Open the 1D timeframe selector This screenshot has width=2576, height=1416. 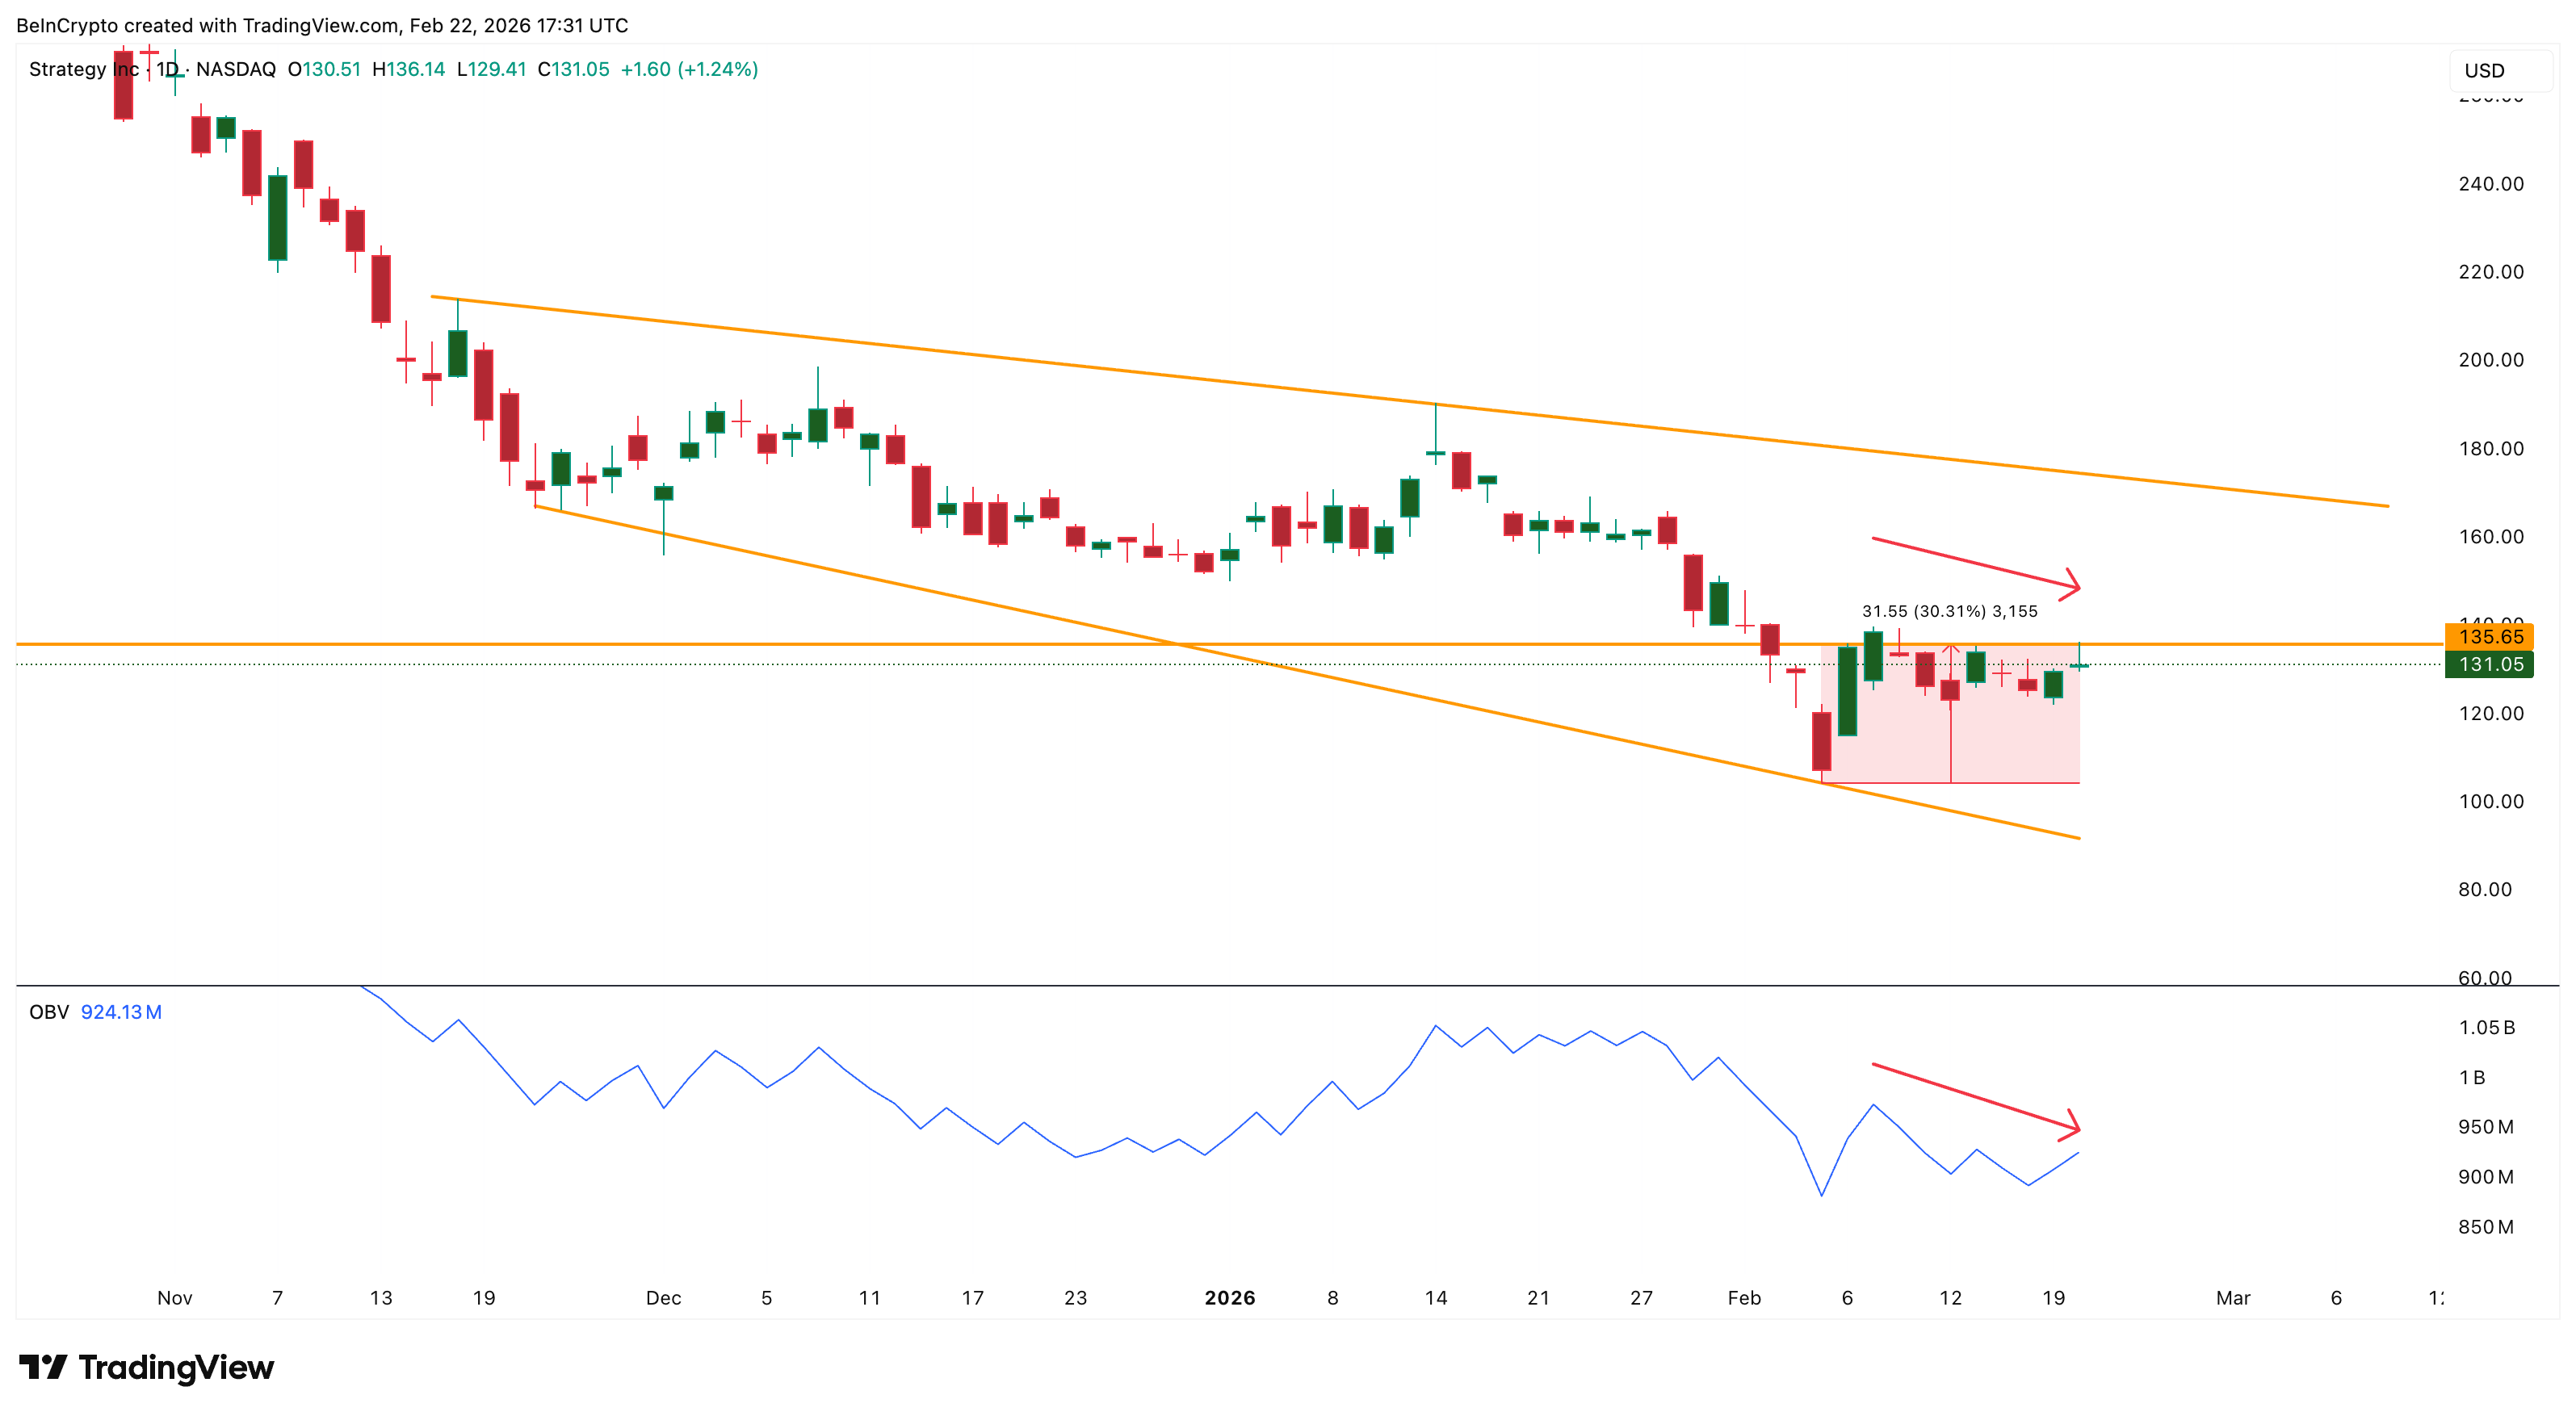[x=166, y=69]
